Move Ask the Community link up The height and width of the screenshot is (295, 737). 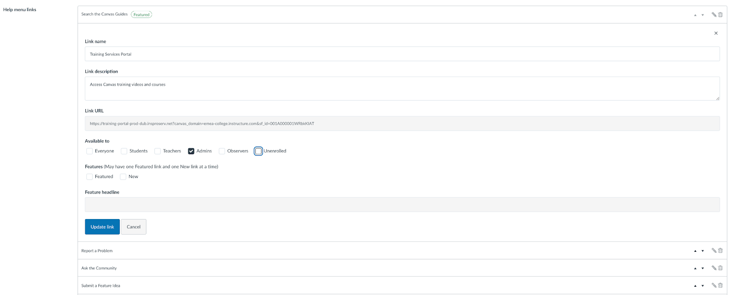tap(695, 268)
